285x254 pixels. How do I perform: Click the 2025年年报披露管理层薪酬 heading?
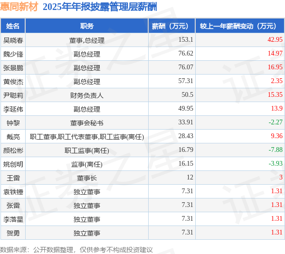(100, 7)
